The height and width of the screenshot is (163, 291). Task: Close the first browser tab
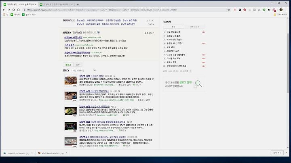point(36,4)
